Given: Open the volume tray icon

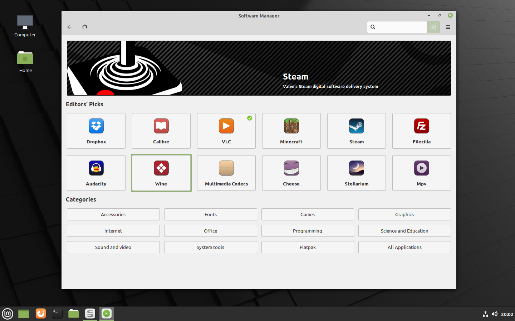Looking at the screenshot, I should tap(495, 314).
